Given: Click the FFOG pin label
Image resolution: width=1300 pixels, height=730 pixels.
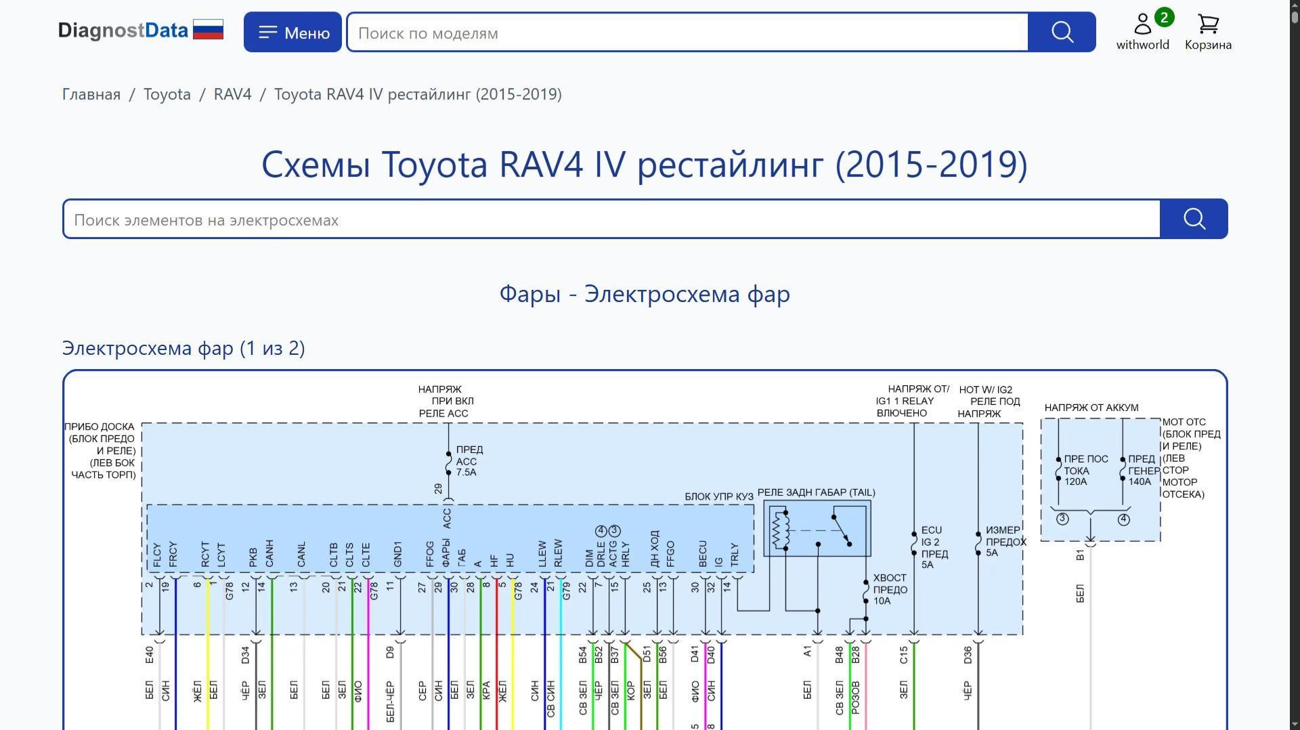Looking at the screenshot, I should click(430, 554).
